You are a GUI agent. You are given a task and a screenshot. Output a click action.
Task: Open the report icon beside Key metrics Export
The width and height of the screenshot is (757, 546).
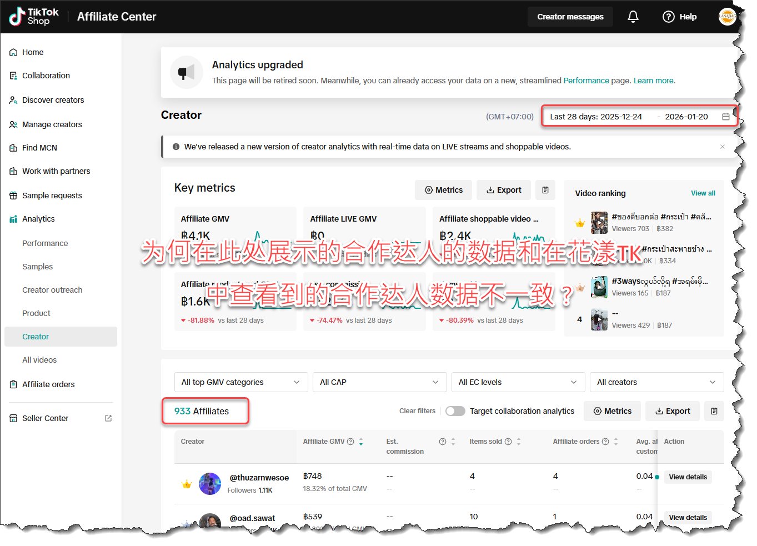(545, 190)
